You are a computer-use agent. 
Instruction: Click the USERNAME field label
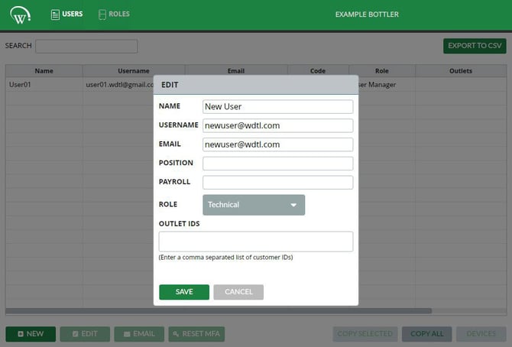pyautogui.click(x=179, y=125)
